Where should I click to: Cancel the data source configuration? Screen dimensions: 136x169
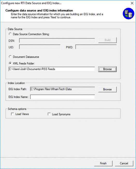(124, 164)
